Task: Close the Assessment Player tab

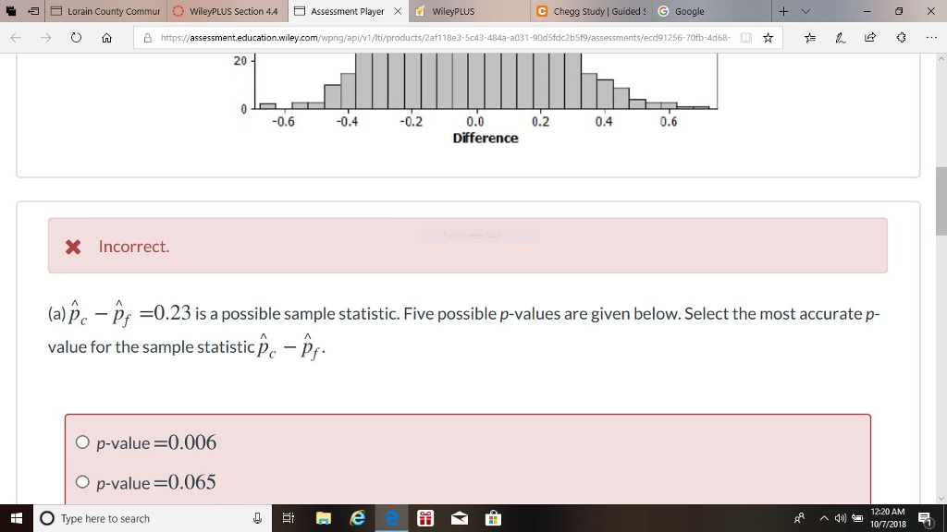Action: pos(398,11)
